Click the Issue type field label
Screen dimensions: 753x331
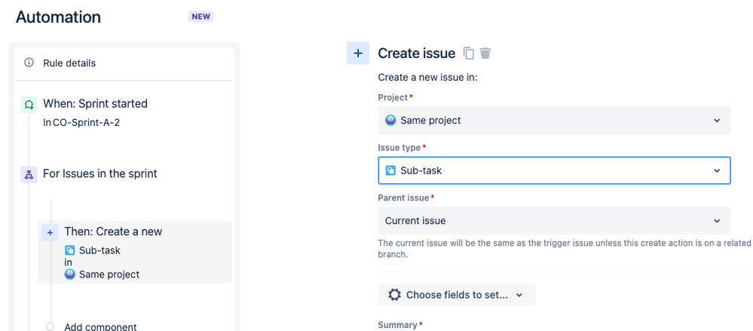pos(399,148)
